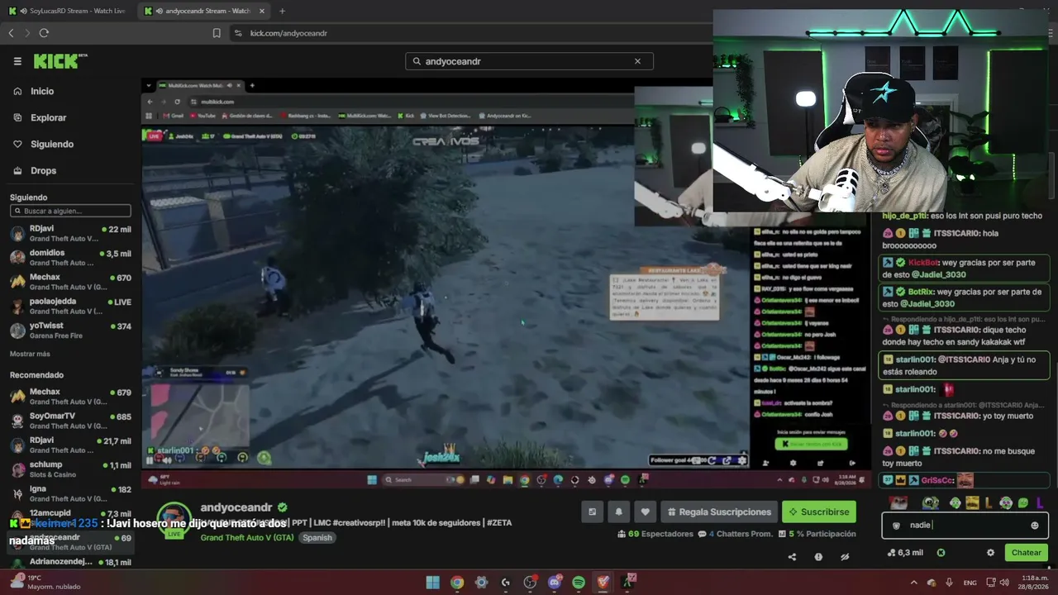Show hidden system tray icons
Viewport: 1058px width, 595px height.
click(915, 583)
